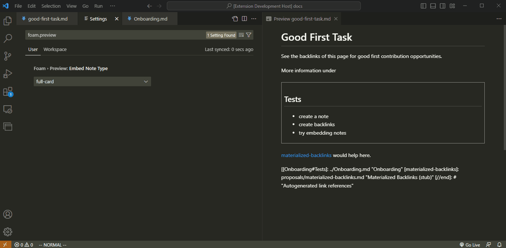Open the settings filter funnel menu

coord(249,35)
